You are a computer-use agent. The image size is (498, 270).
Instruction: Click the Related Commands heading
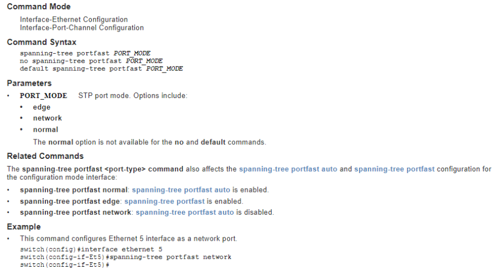pos(45,156)
